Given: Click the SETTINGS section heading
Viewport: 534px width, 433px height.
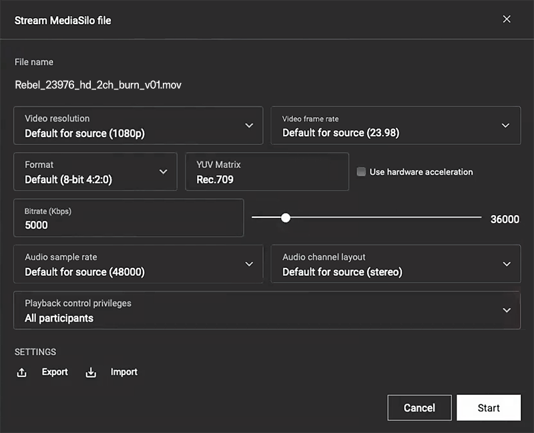Looking at the screenshot, I should point(35,352).
